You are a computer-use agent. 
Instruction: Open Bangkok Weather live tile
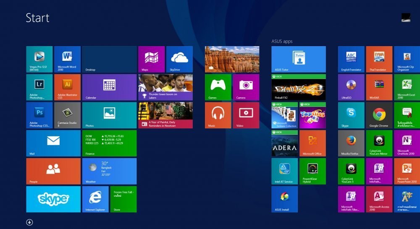[x=109, y=171]
